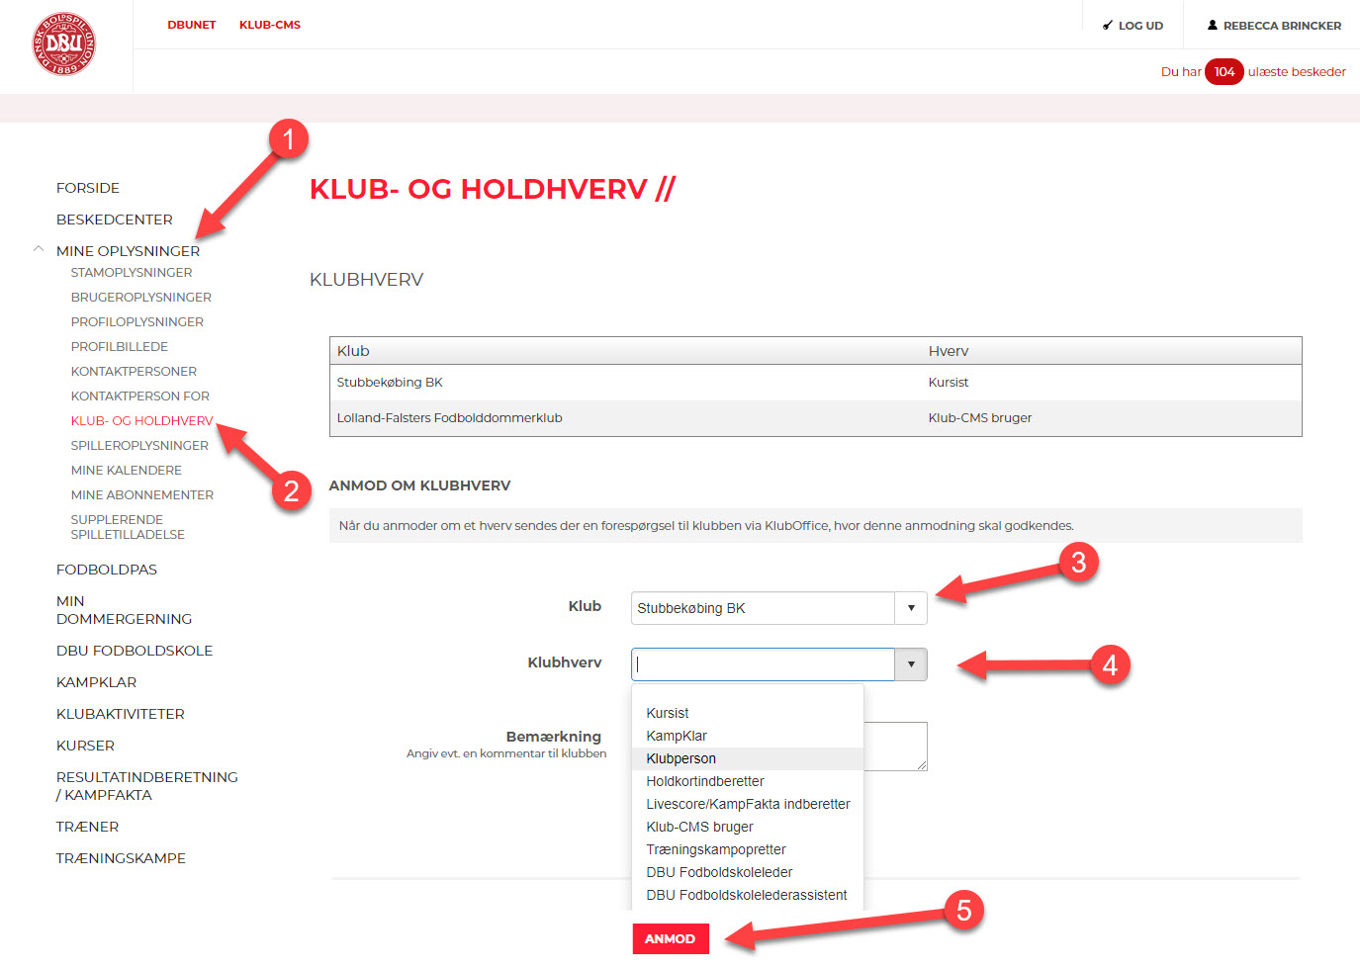The image size is (1360, 969).
Task: Select MINE OPLYSNINGER menu item
Action: click(129, 251)
